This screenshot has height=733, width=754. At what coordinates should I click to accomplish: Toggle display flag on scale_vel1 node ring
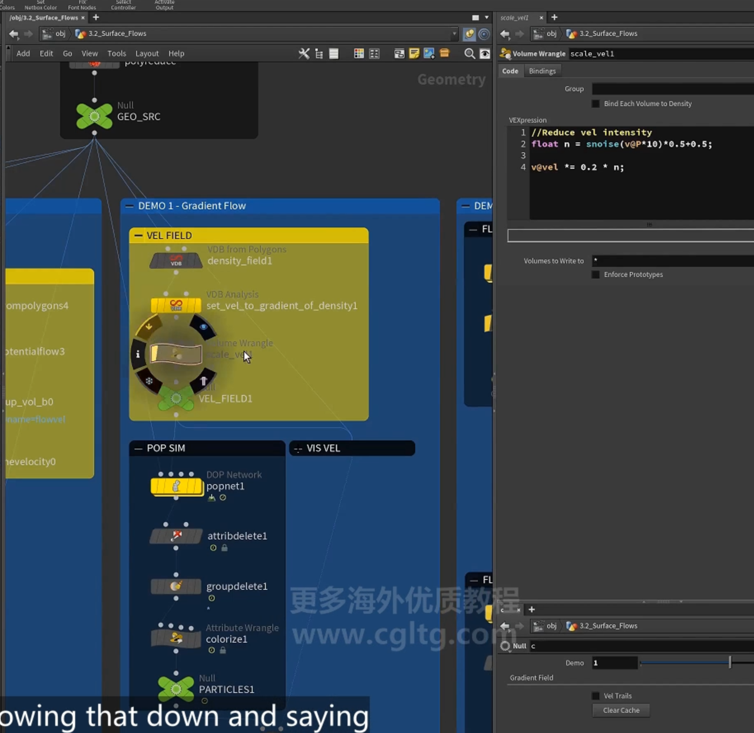[203, 327]
